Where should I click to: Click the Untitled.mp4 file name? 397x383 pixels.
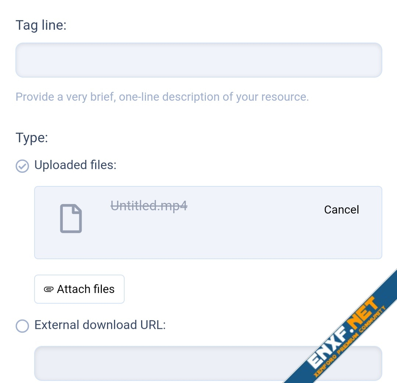149,206
